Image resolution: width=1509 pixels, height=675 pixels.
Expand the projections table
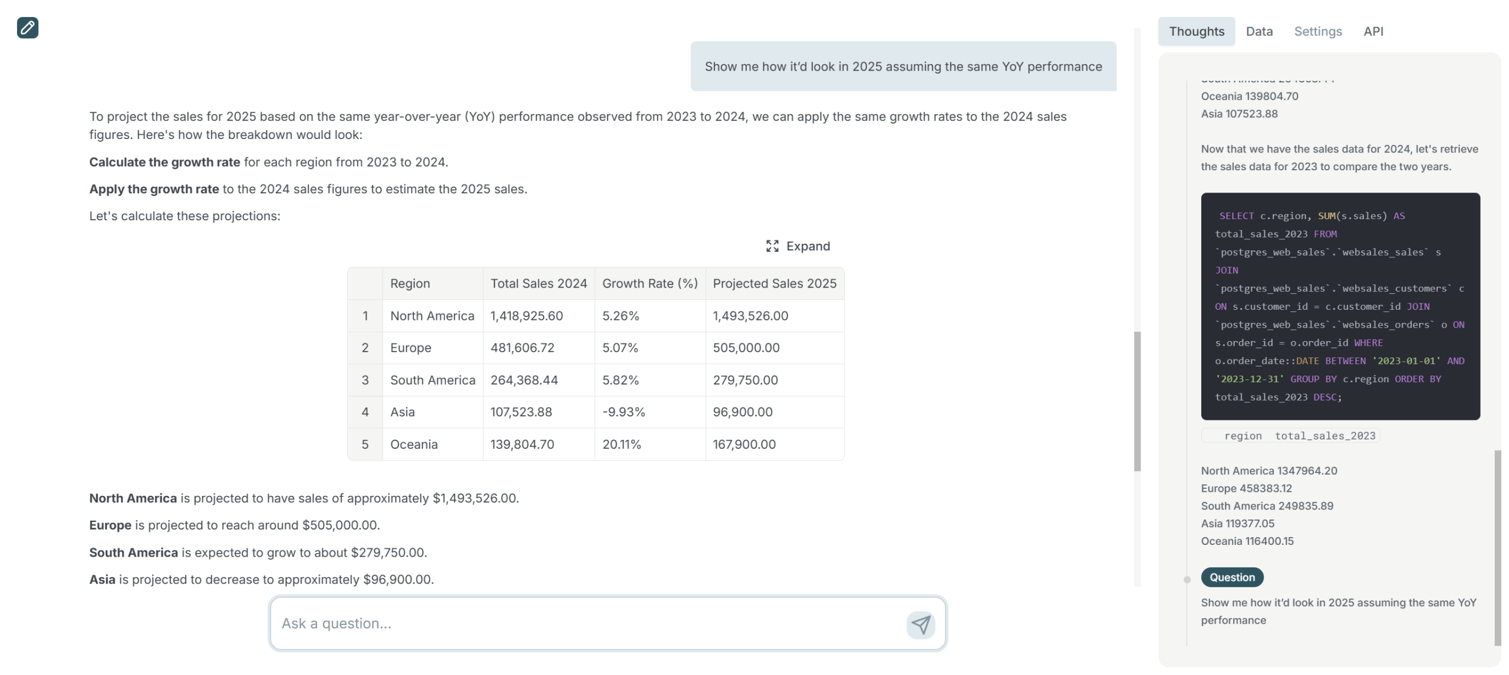(807, 246)
